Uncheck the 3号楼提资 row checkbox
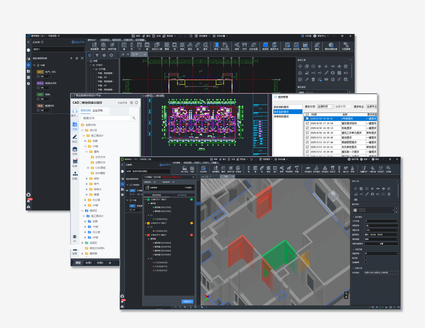 click(307, 119)
